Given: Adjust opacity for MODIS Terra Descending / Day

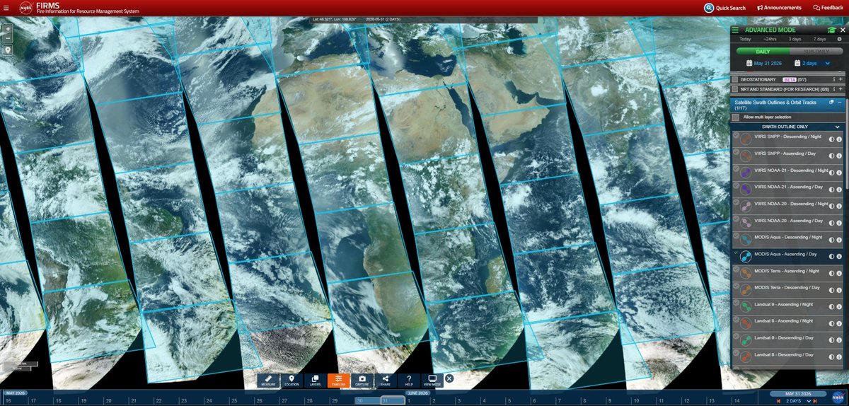Looking at the screenshot, I should pos(831,289).
